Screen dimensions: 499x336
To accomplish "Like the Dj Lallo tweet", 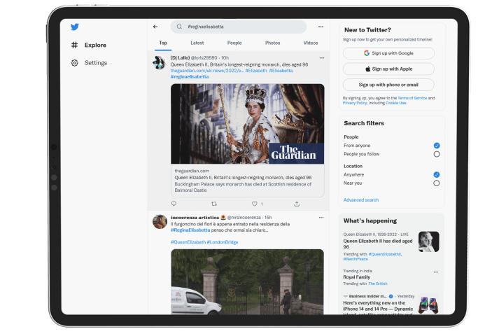I will pos(255,204).
